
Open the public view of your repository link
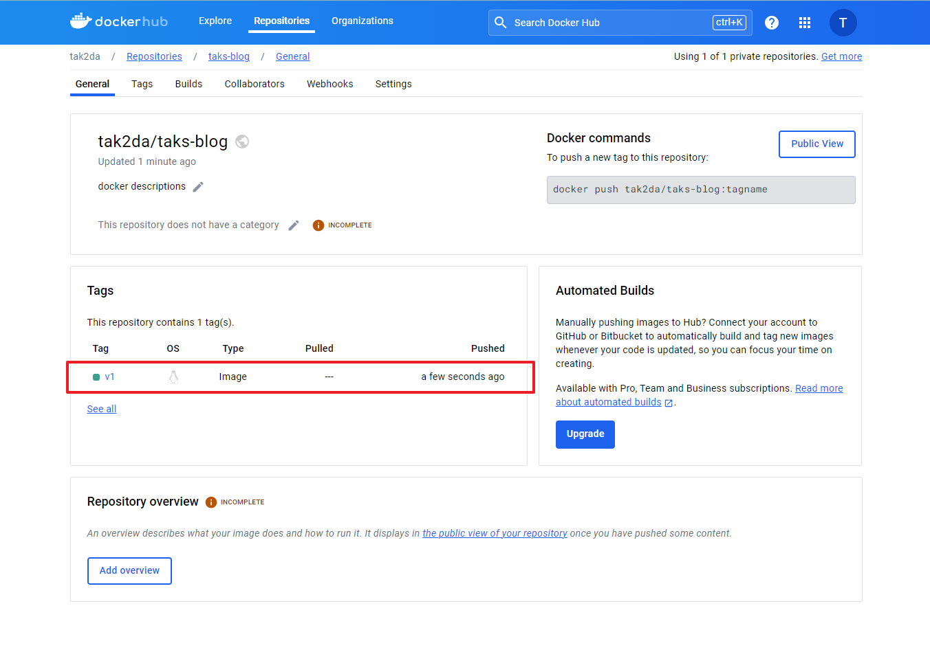(495, 533)
